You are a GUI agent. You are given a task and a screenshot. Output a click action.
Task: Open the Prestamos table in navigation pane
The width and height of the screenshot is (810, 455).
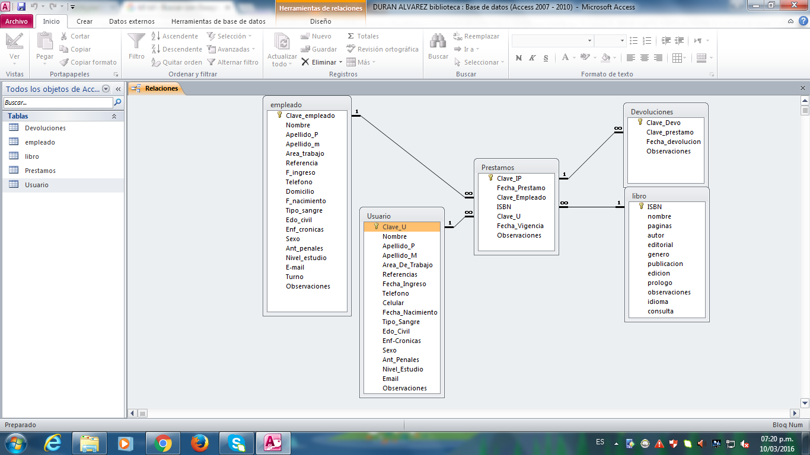[x=40, y=171]
